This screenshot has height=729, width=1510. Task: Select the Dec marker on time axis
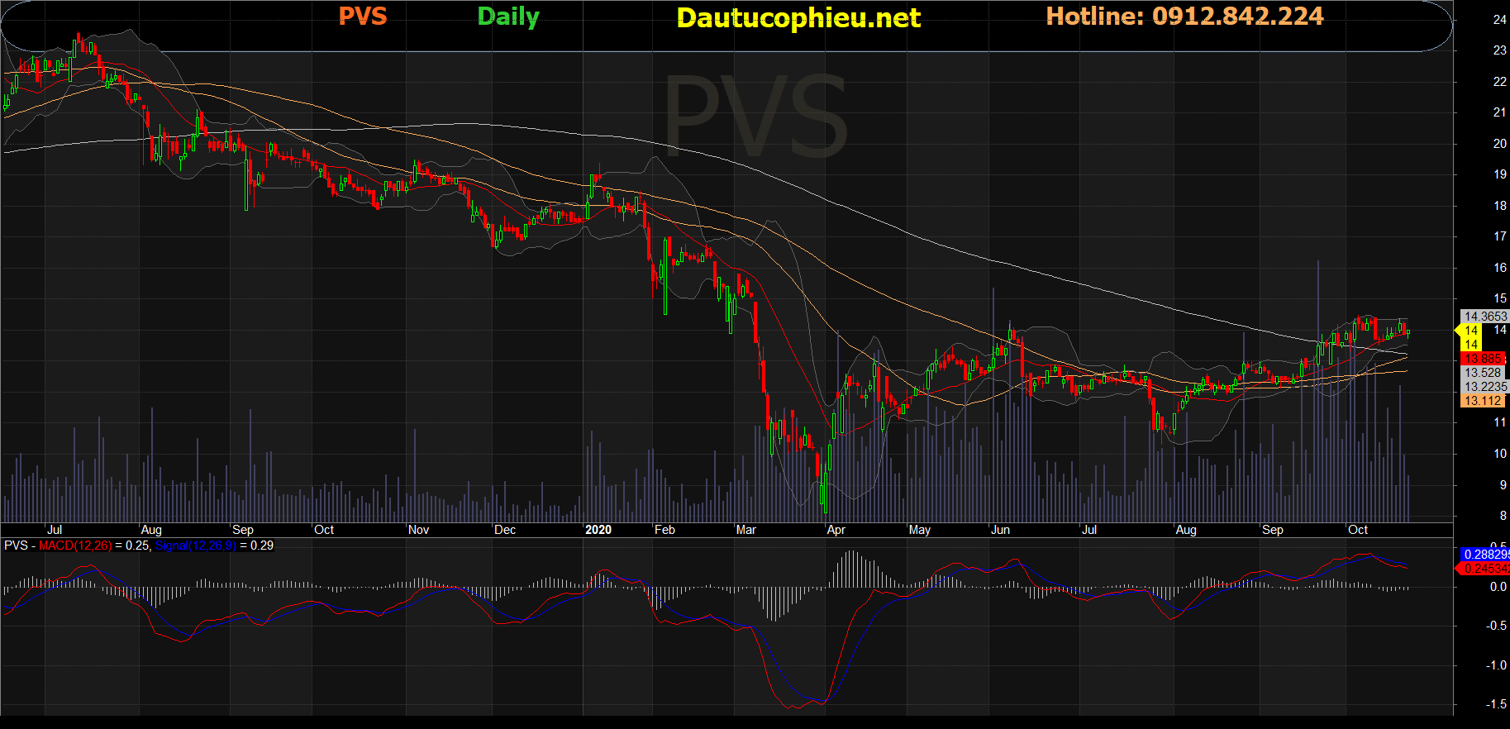[504, 530]
